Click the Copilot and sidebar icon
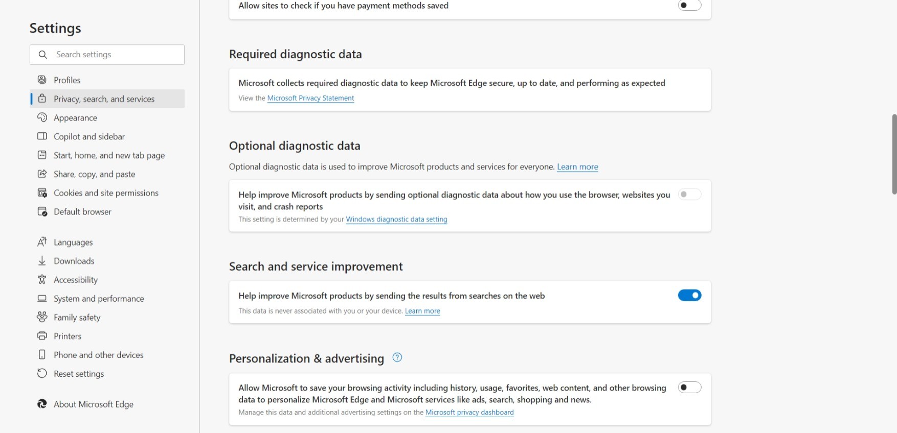The image size is (897, 433). [x=42, y=136]
